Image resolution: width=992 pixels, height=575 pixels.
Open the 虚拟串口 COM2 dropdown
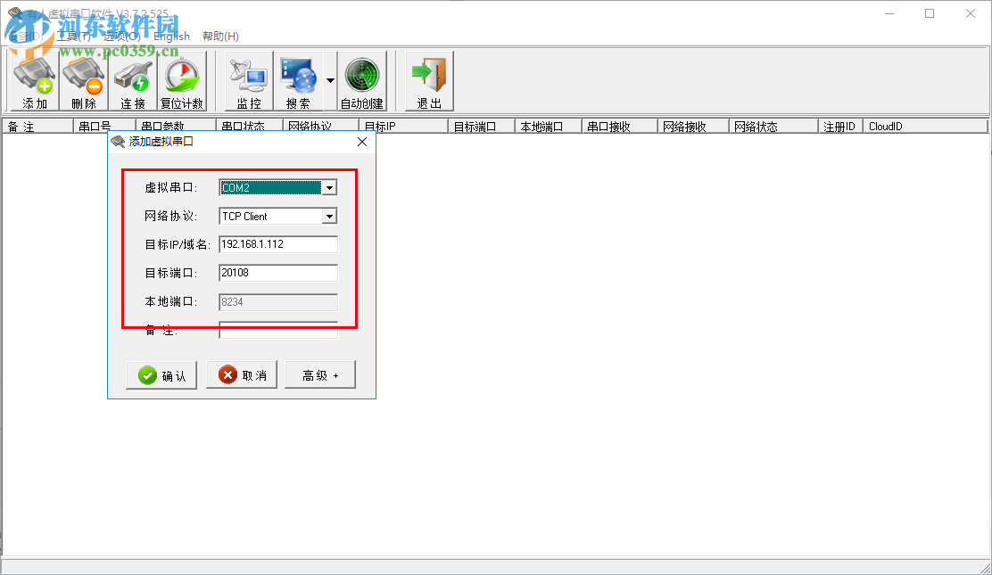(330, 187)
